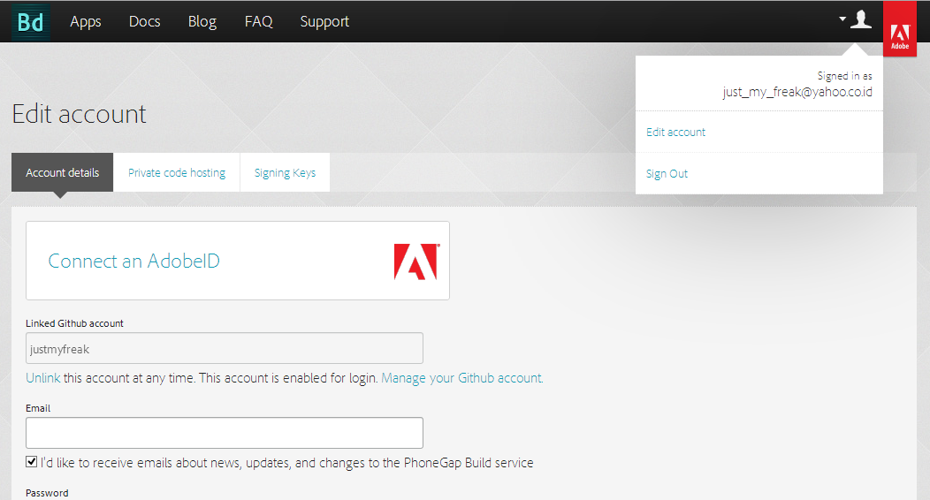Viewport: 930px width, 500px height.
Task: Click the red Adobe logo in header
Action: [900, 29]
